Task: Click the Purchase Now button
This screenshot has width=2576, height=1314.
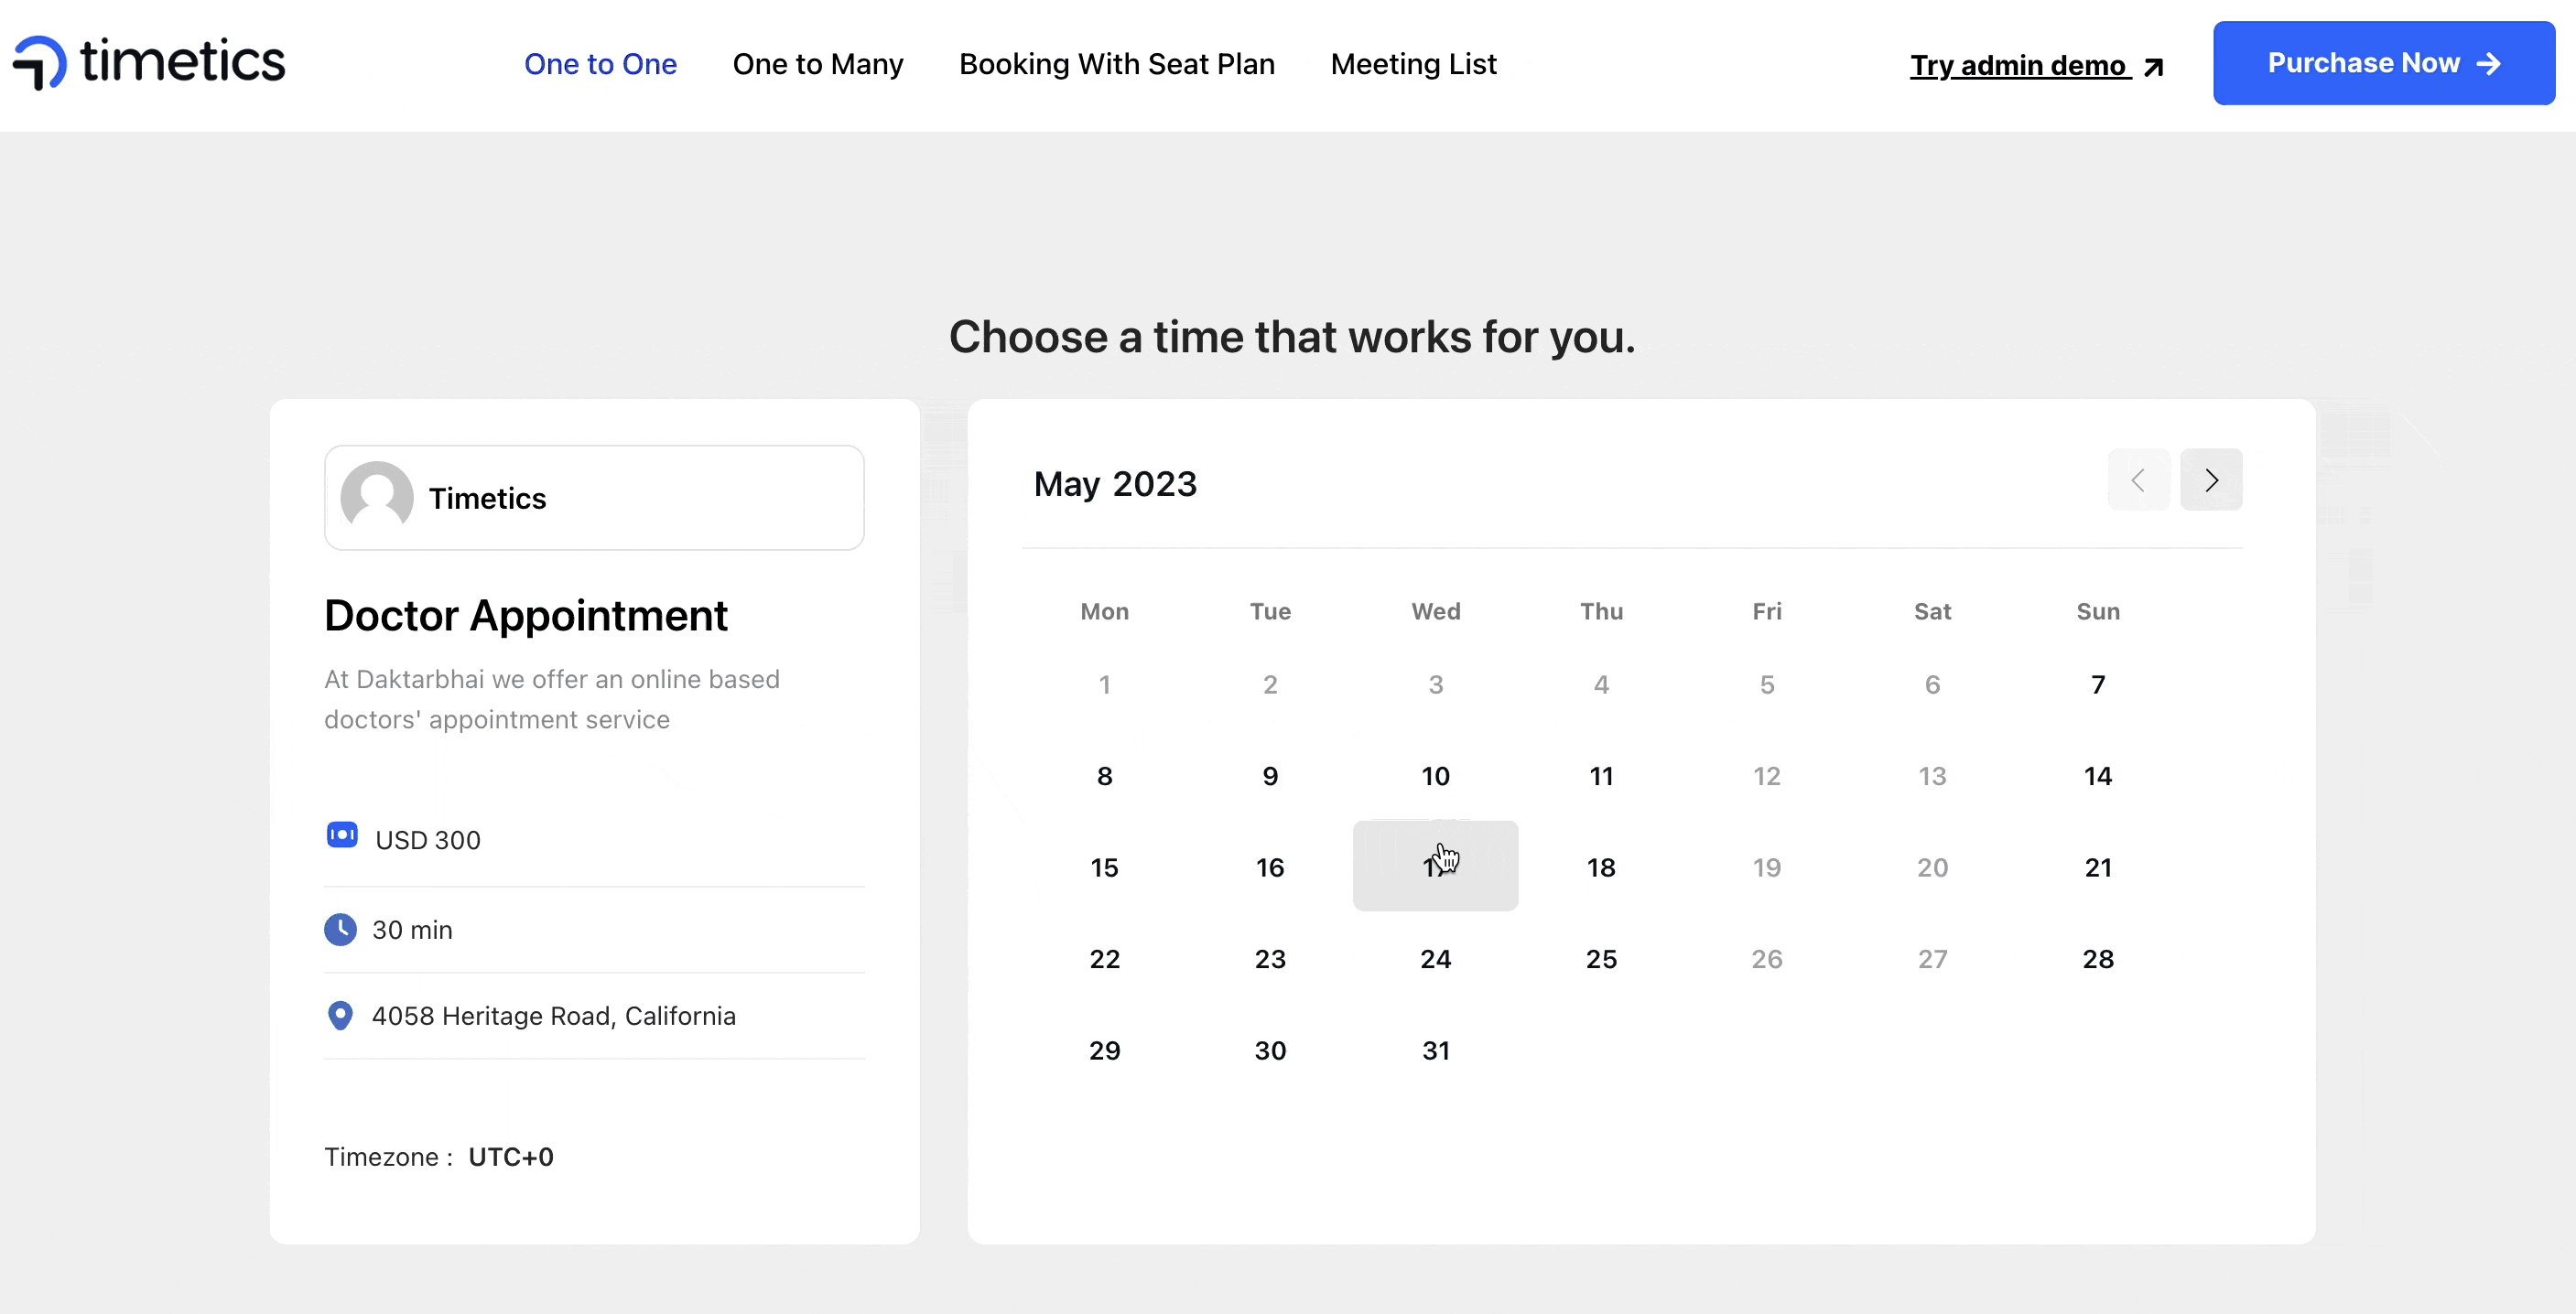Action: 2383,64
